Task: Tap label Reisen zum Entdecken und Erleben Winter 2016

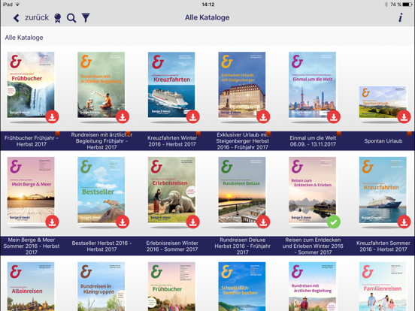Action: 313,246
